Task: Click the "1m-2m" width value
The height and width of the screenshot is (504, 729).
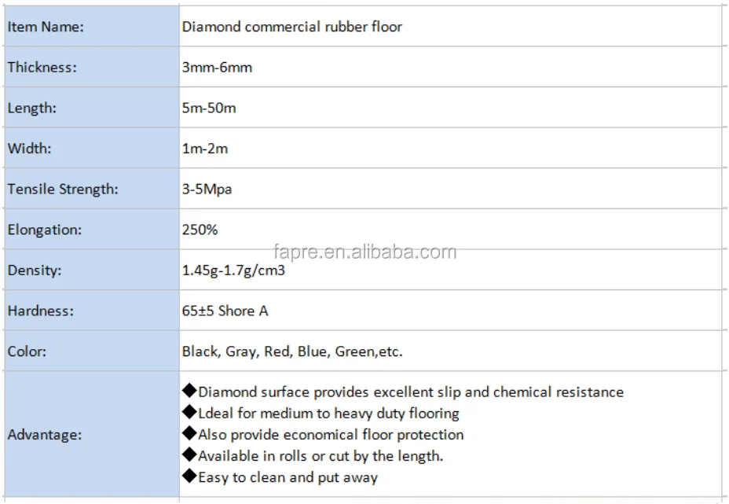Action: [x=205, y=149]
